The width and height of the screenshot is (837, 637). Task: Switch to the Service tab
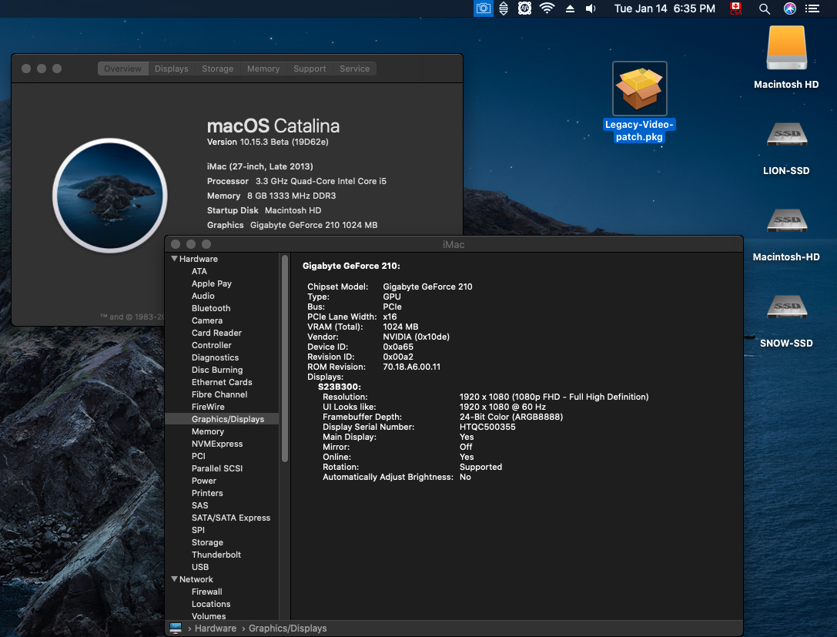pyautogui.click(x=354, y=69)
